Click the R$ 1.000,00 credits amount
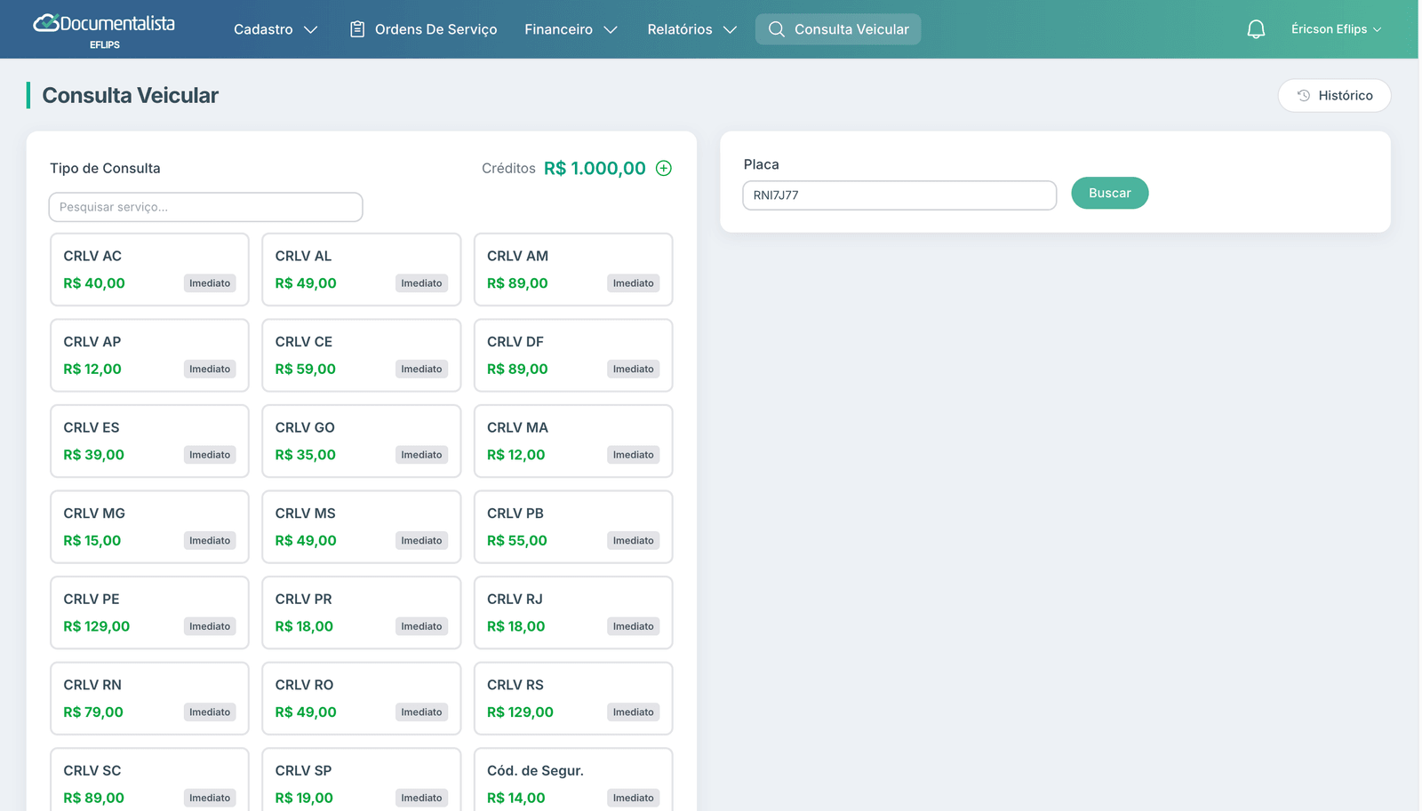Screen dimensions: 1422x811 click(595, 168)
